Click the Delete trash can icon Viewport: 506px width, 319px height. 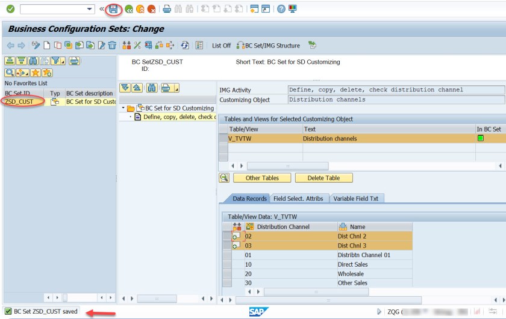click(112, 46)
